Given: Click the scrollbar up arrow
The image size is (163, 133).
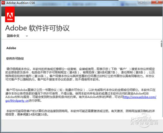Looking at the screenshot, I should (x=161, y=41).
